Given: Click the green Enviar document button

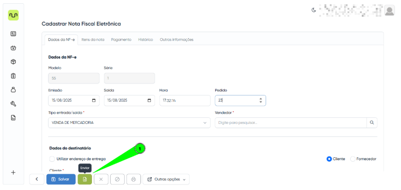Looking at the screenshot, I should click(84, 179).
